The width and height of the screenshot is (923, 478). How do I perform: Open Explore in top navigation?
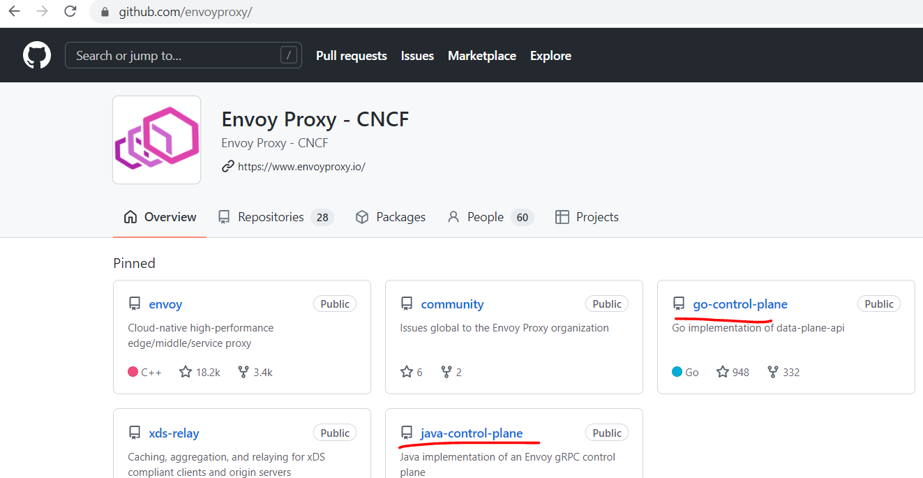click(x=550, y=56)
